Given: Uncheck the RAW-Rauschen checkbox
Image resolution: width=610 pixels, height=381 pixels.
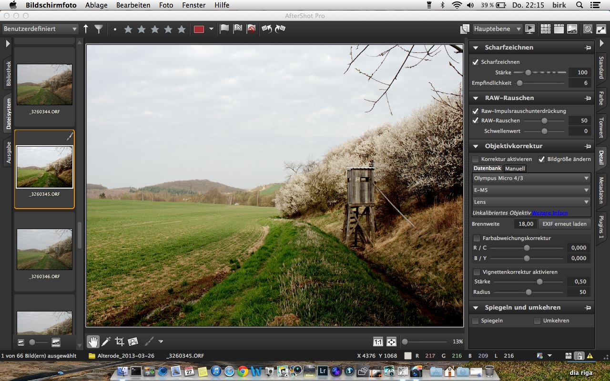Looking at the screenshot, I should 475,120.
